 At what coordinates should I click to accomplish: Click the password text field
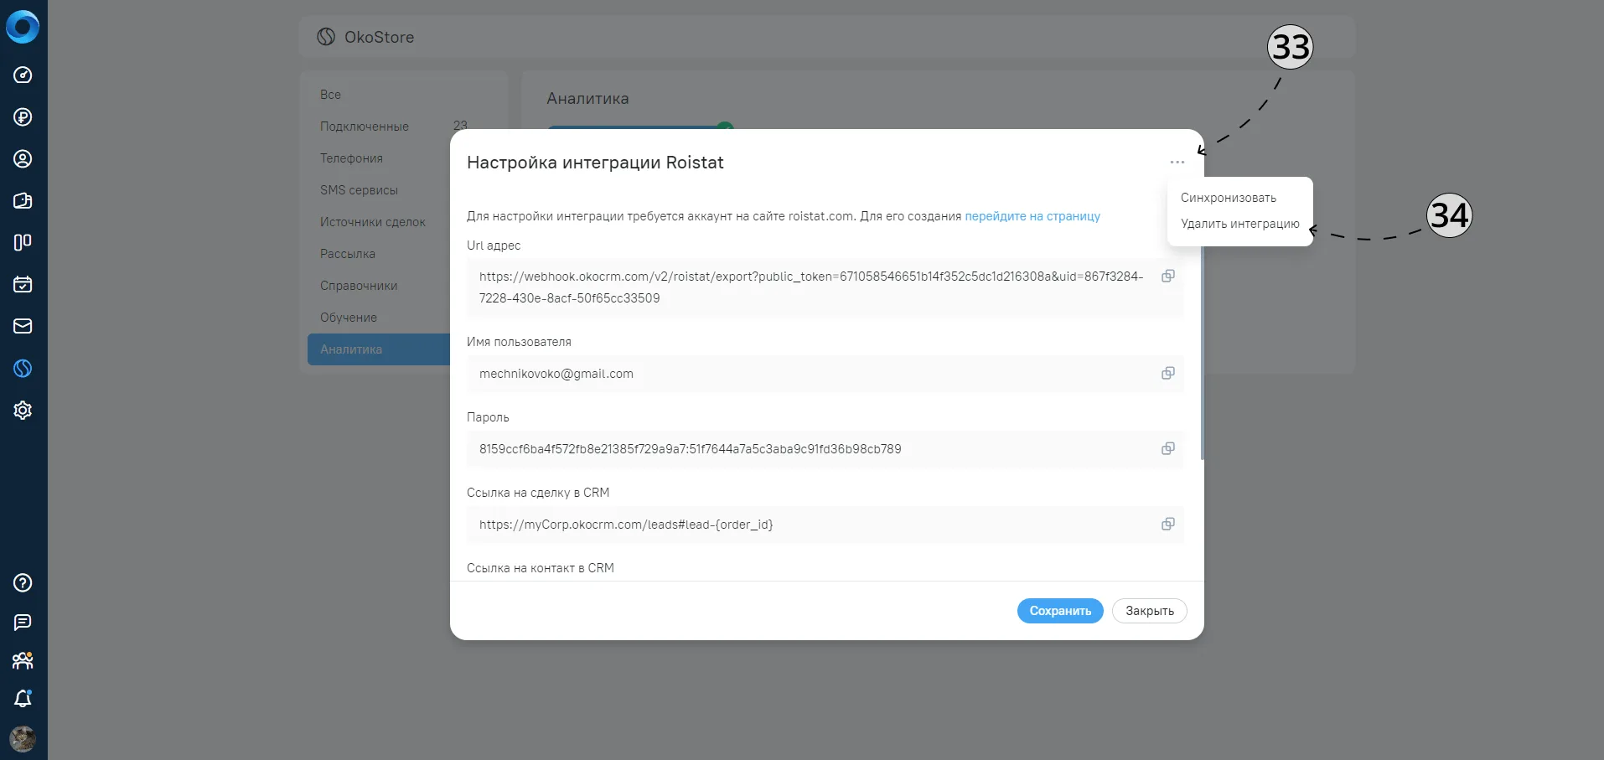815,449
